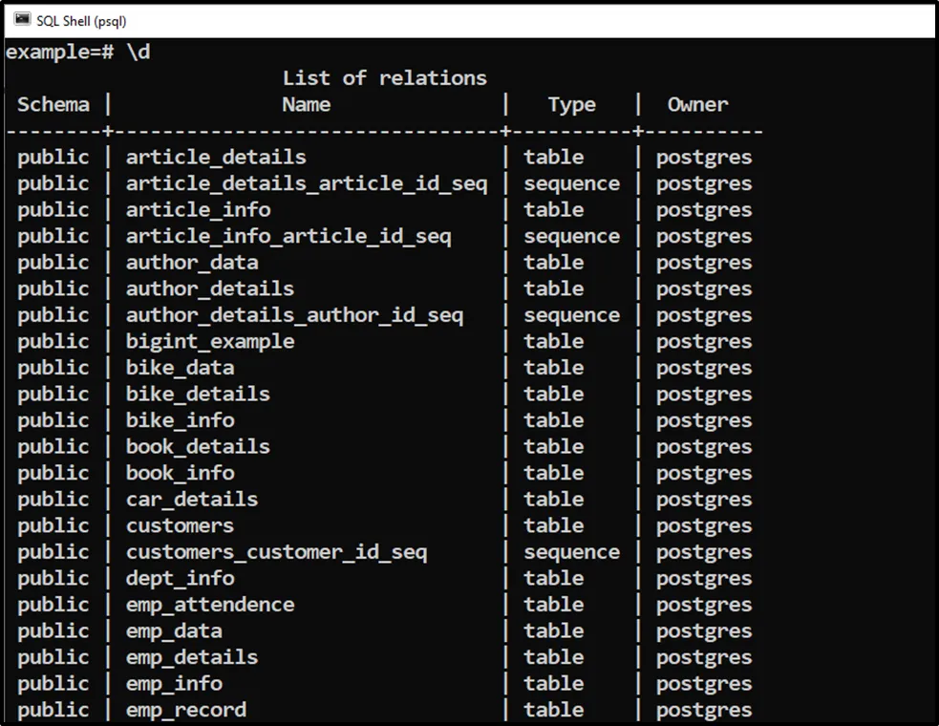The height and width of the screenshot is (726, 939).
Task: Select the article_details_article_id_seq sequence name
Action: (306, 183)
